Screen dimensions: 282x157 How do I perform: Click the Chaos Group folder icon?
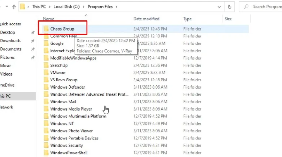(x=46, y=29)
